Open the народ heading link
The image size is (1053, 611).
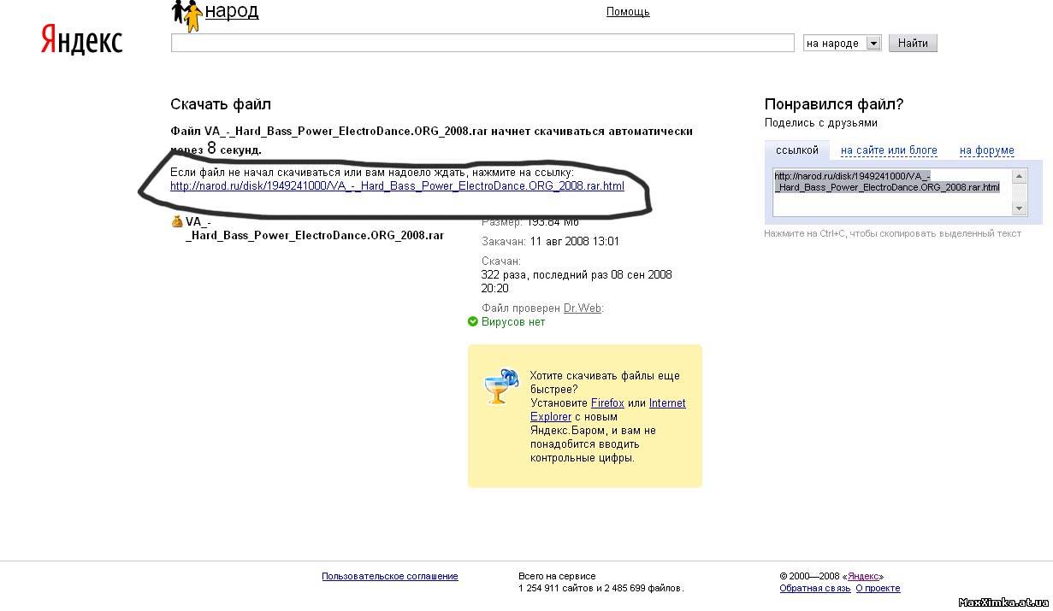tap(232, 11)
